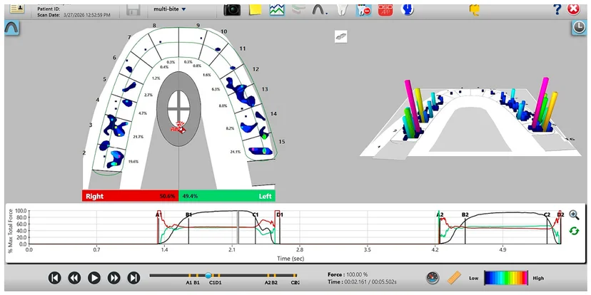The width and height of the screenshot is (591, 295).
Task: Click the patient card icon
Action: 17,9
